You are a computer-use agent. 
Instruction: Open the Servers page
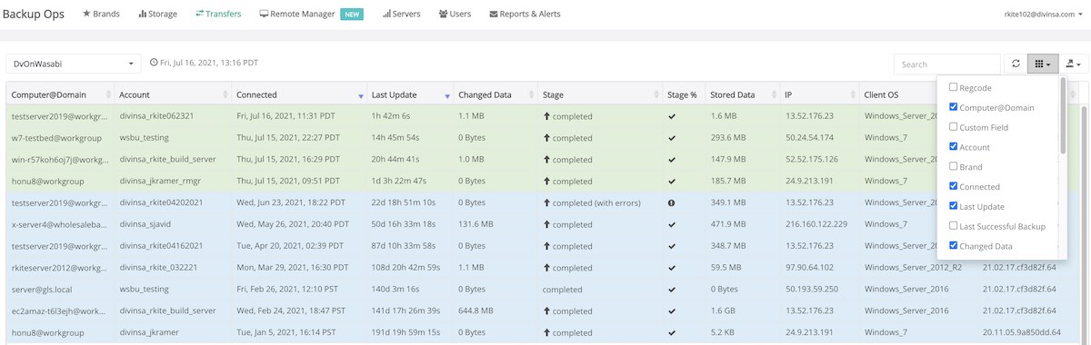point(402,14)
